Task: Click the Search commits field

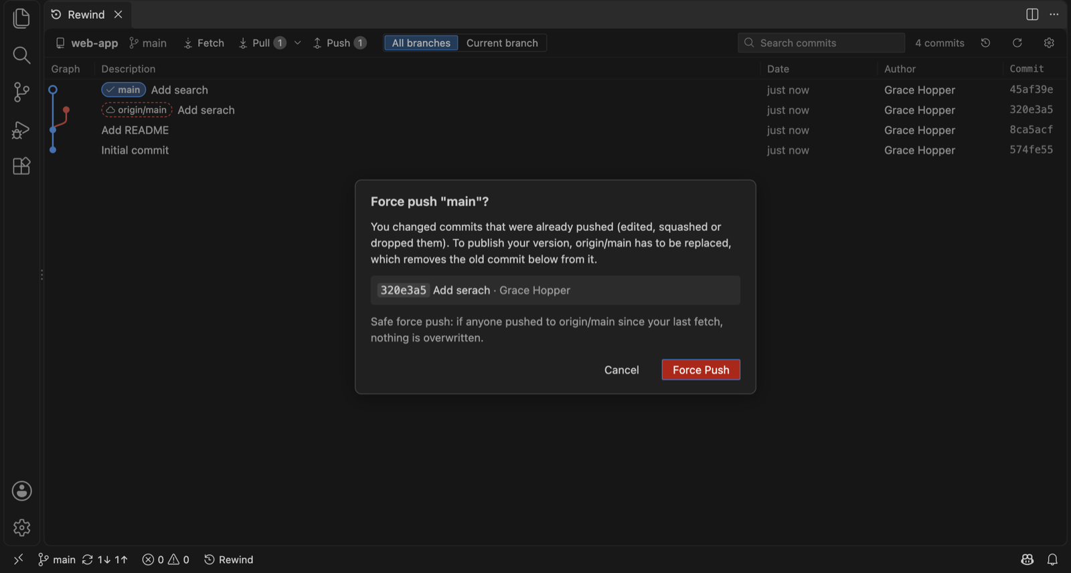Action: click(821, 43)
